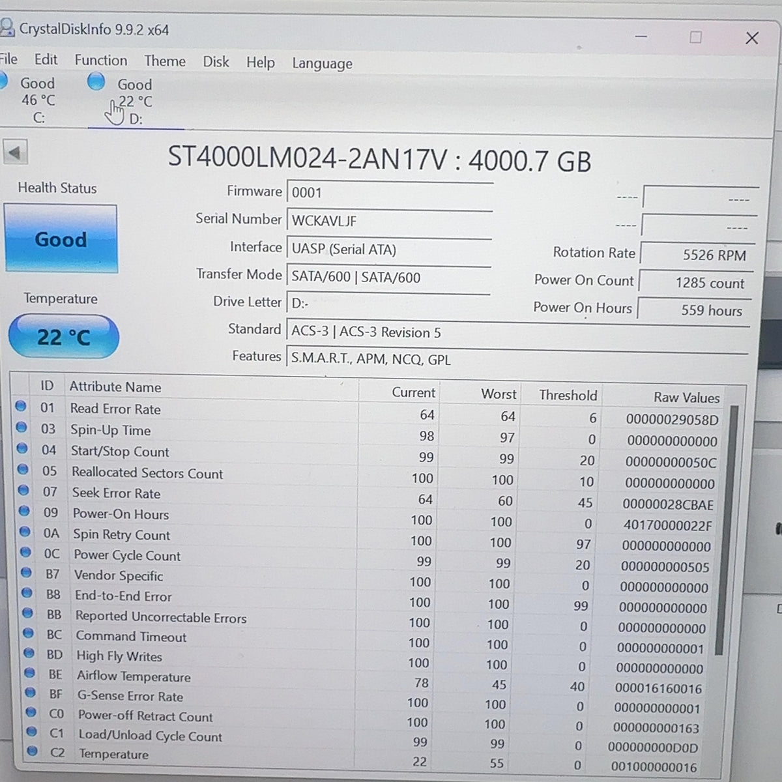Click the Threshold column header
Screen dimensions: 782x782
click(568, 395)
